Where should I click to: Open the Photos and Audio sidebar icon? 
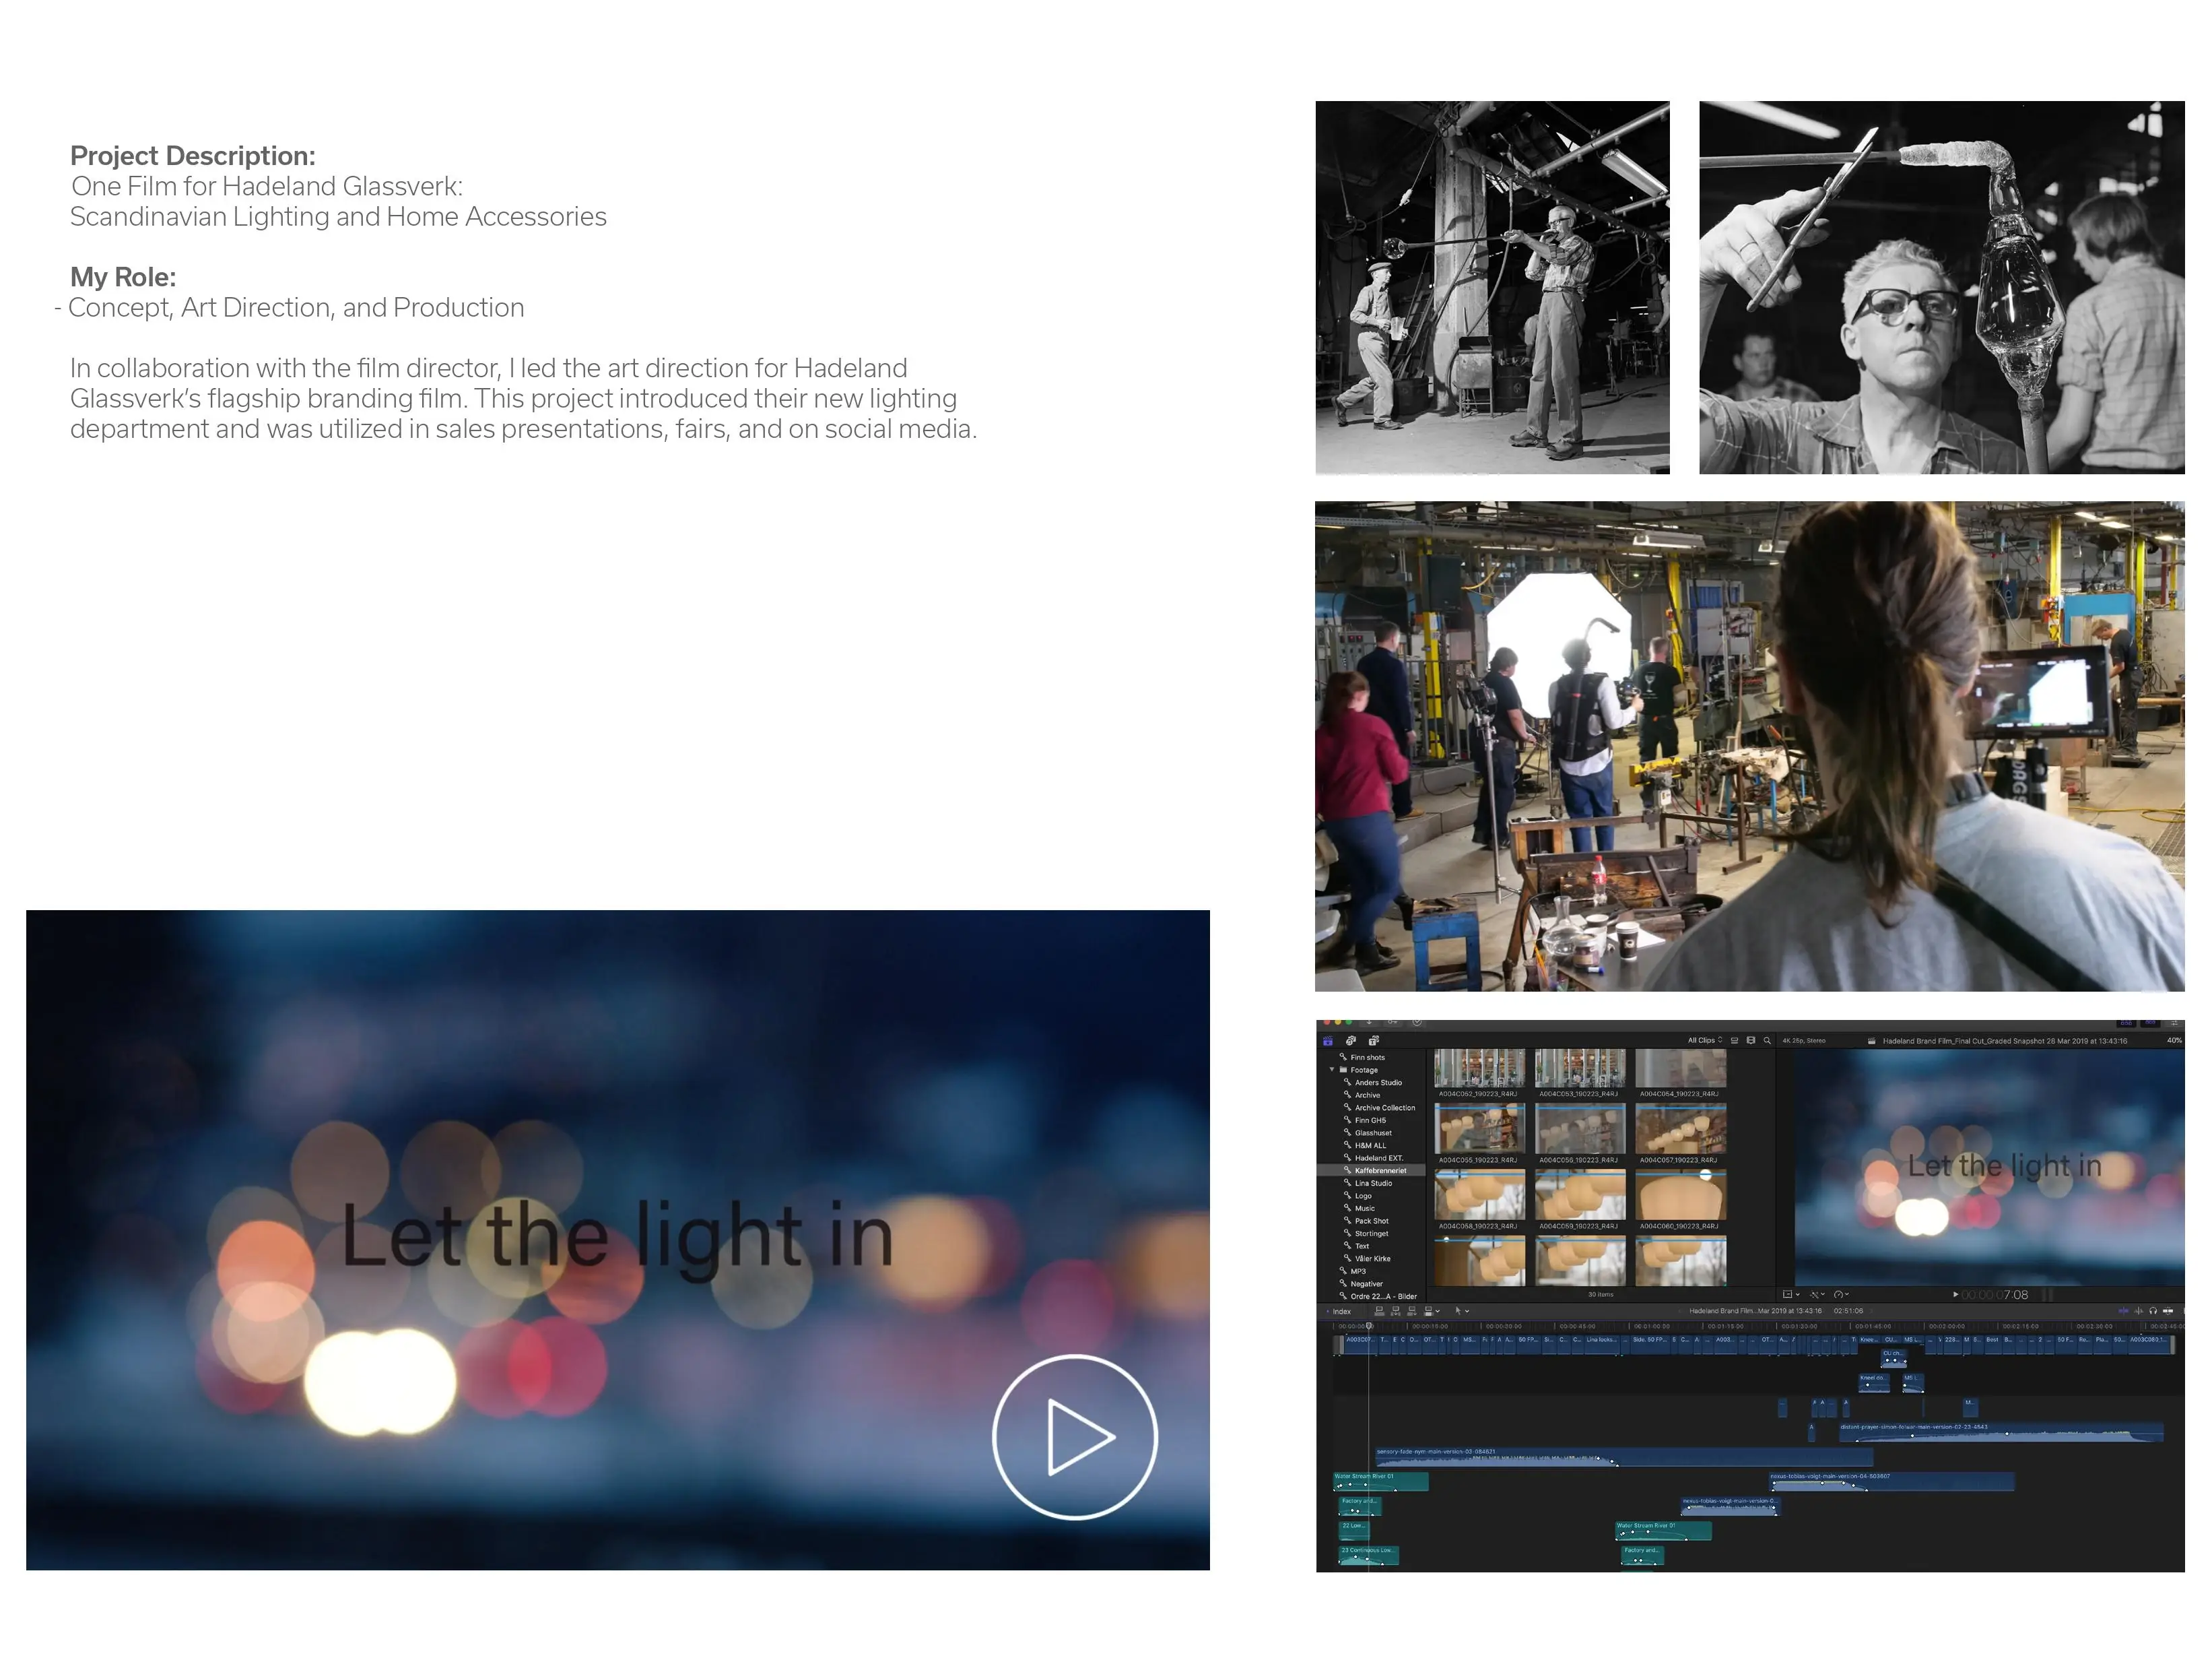tap(1351, 1041)
